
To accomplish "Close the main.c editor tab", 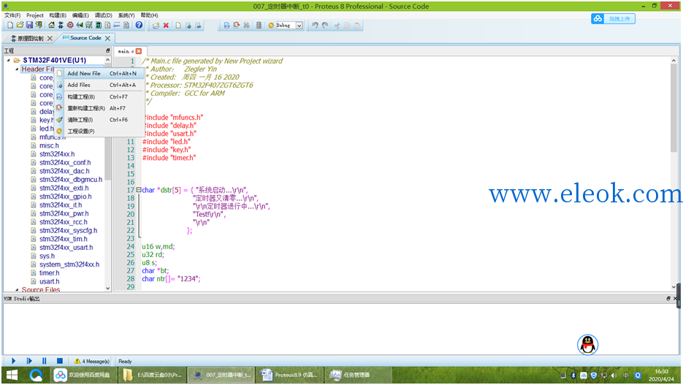I will click(139, 51).
